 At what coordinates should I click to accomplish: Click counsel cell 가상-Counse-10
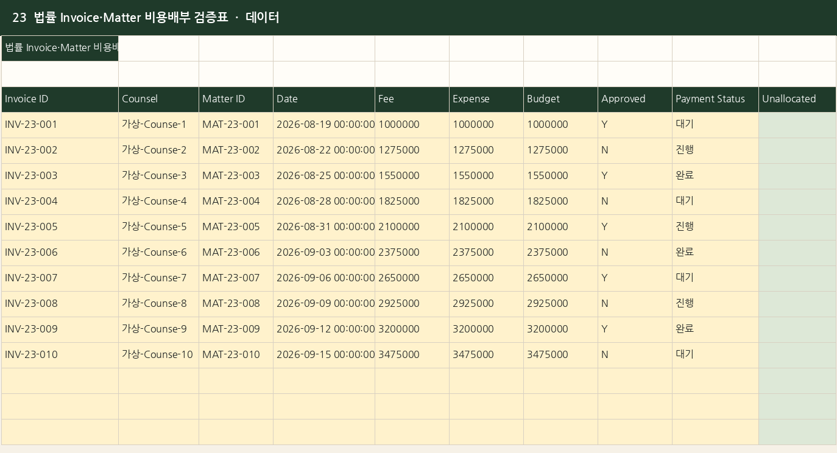[158, 355]
